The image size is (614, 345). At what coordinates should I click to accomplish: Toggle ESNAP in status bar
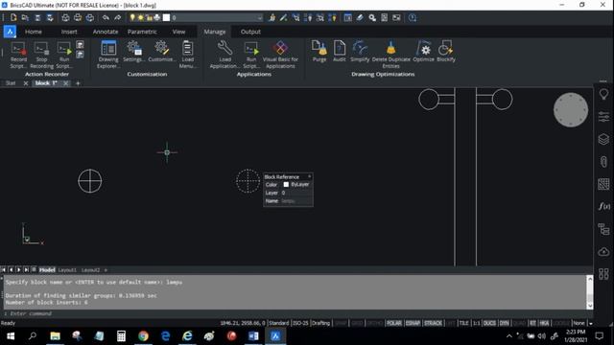[413, 323]
